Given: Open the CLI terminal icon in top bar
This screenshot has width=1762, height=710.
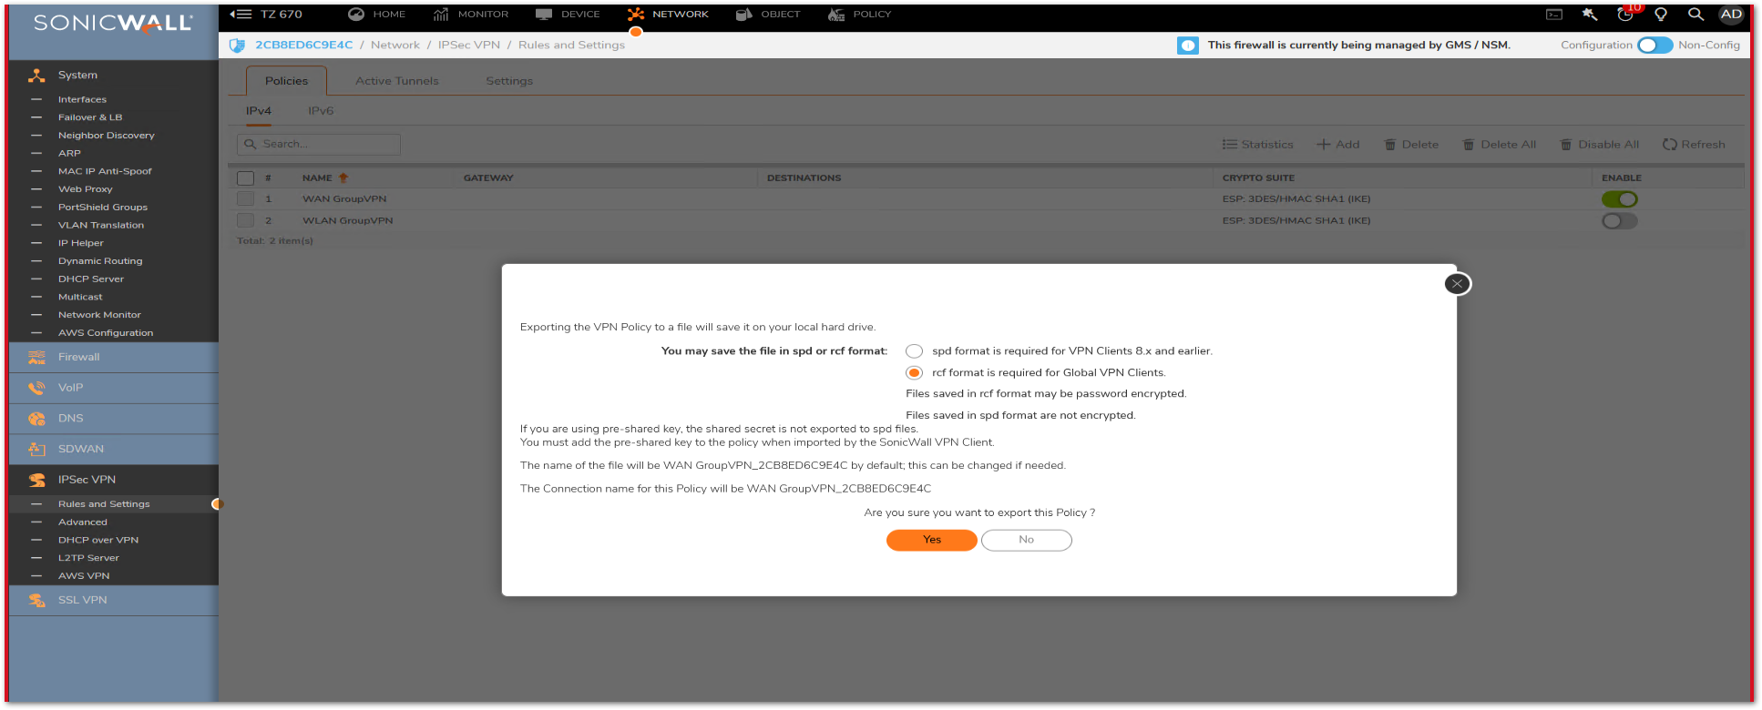Looking at the screenshot, I should click(1554, 15).
